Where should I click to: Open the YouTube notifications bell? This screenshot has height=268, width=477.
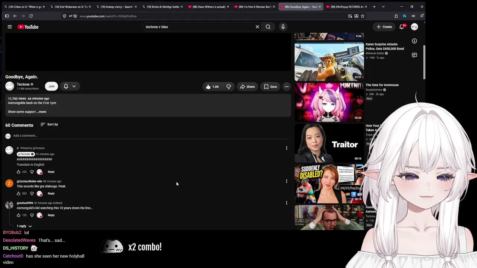click(402, 27)
